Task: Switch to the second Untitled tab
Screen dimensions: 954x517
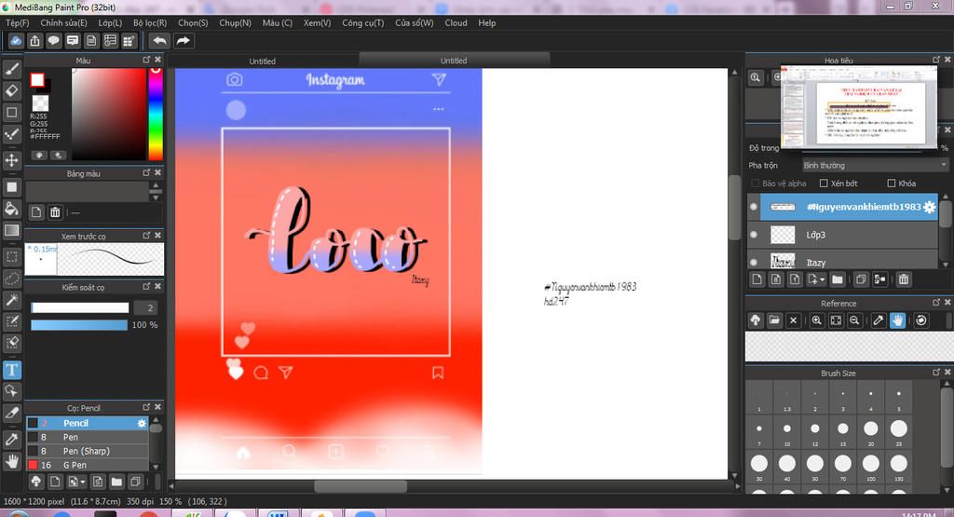Action: 454,61
